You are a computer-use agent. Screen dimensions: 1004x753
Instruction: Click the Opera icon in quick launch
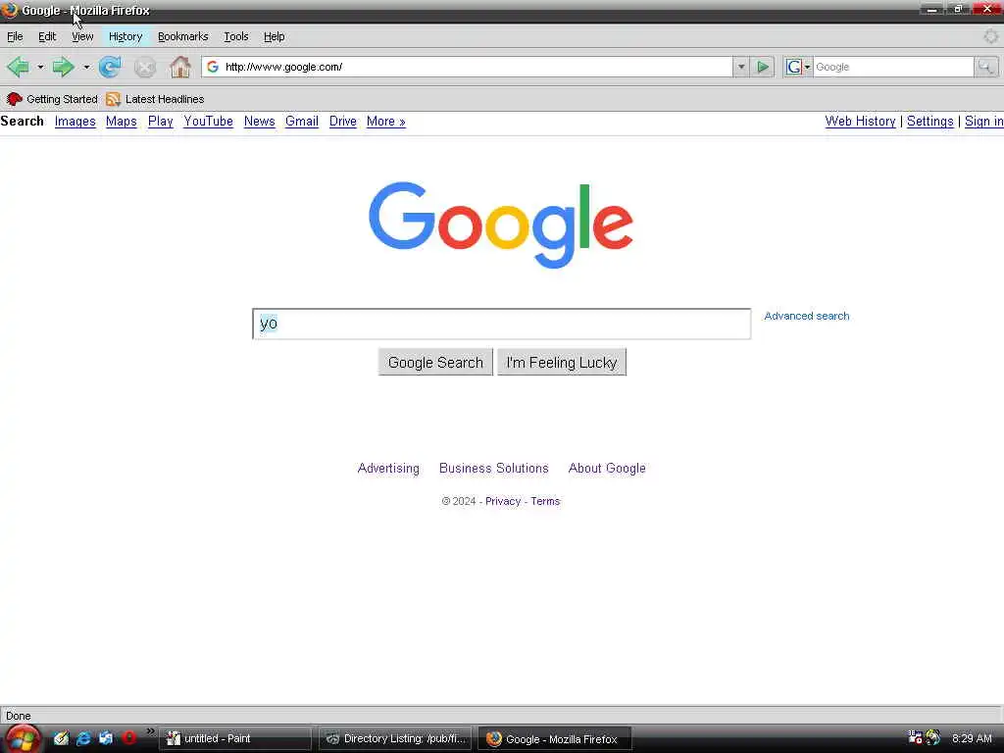point(128,738)
